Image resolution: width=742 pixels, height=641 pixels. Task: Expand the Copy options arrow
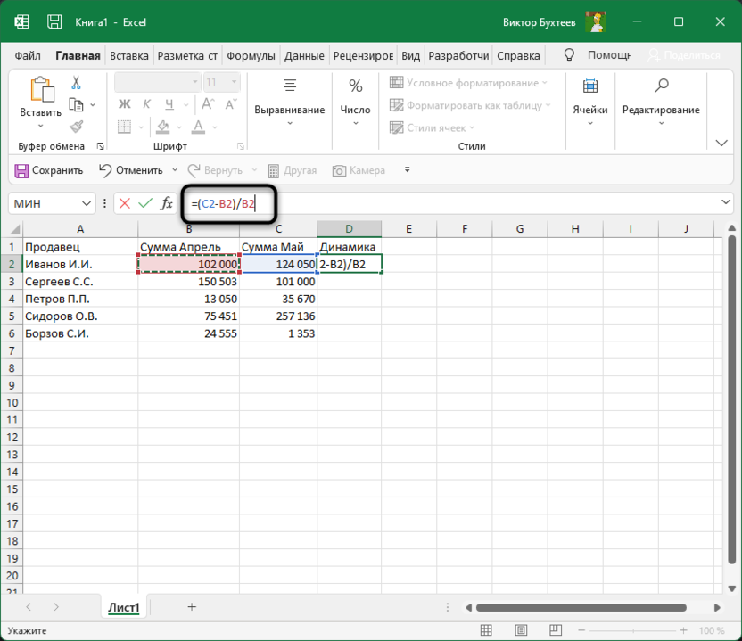[93, 104]
